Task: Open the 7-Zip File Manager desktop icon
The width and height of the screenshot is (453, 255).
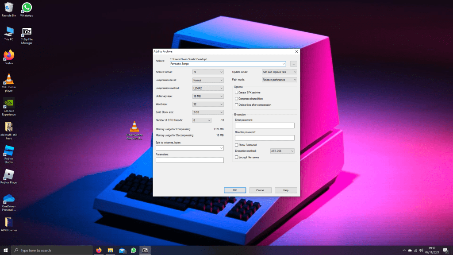Action: point(27,32)
